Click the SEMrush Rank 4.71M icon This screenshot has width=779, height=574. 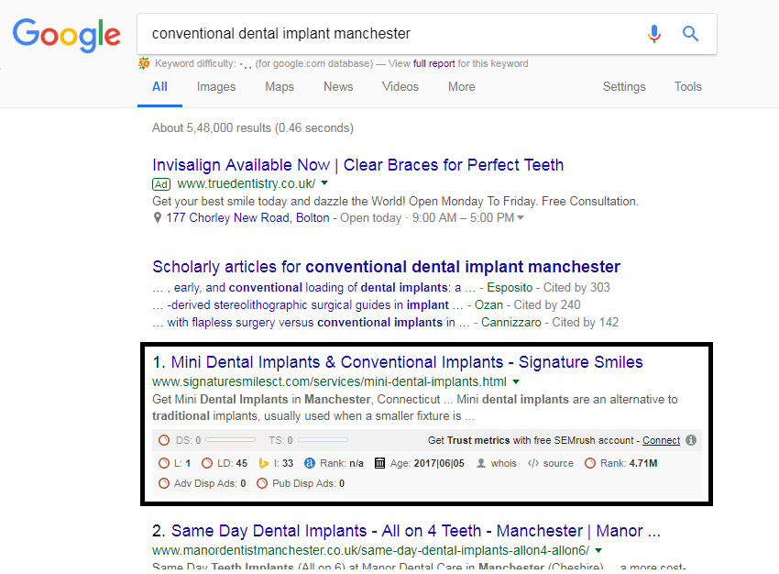[x=589, y=463]
